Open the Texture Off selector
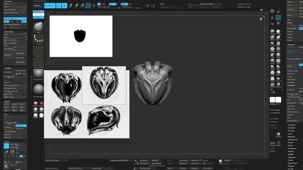 38,63
